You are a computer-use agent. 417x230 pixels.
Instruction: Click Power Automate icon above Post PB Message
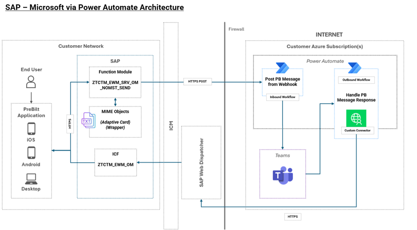point(282,68)
